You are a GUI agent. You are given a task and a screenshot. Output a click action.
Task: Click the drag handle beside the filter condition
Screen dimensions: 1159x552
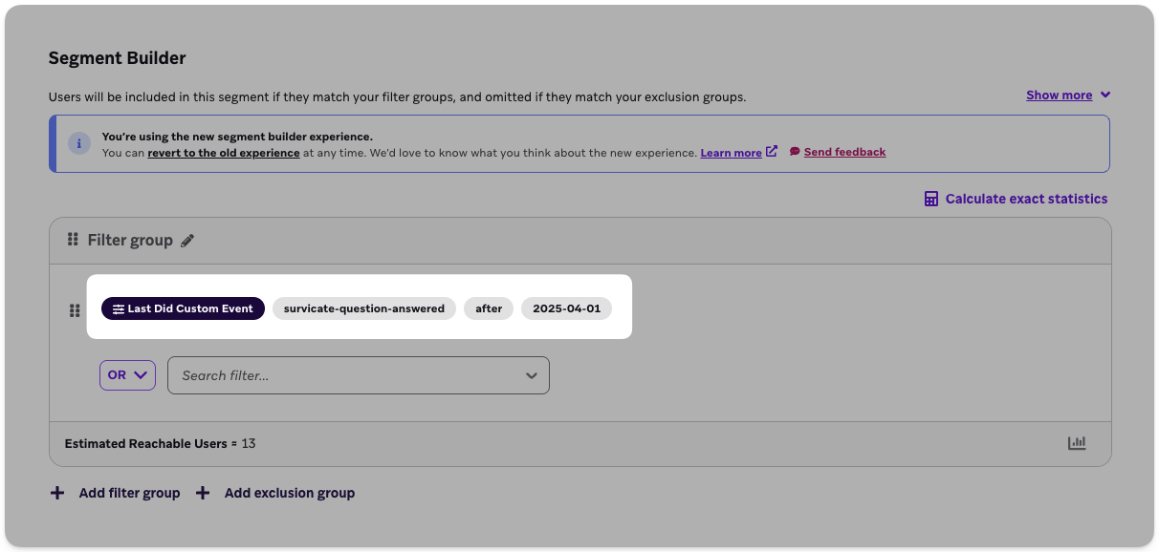[73, 309]
